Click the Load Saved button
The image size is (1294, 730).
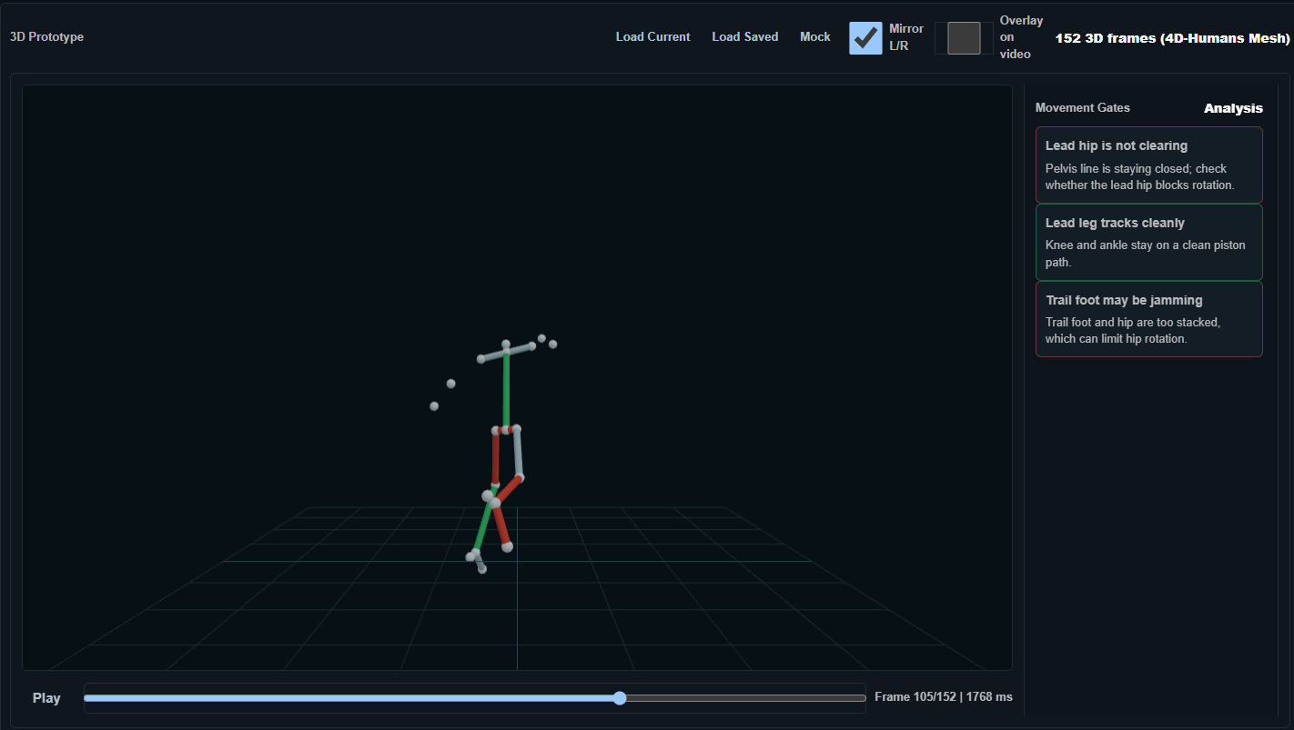pos(744,37)
